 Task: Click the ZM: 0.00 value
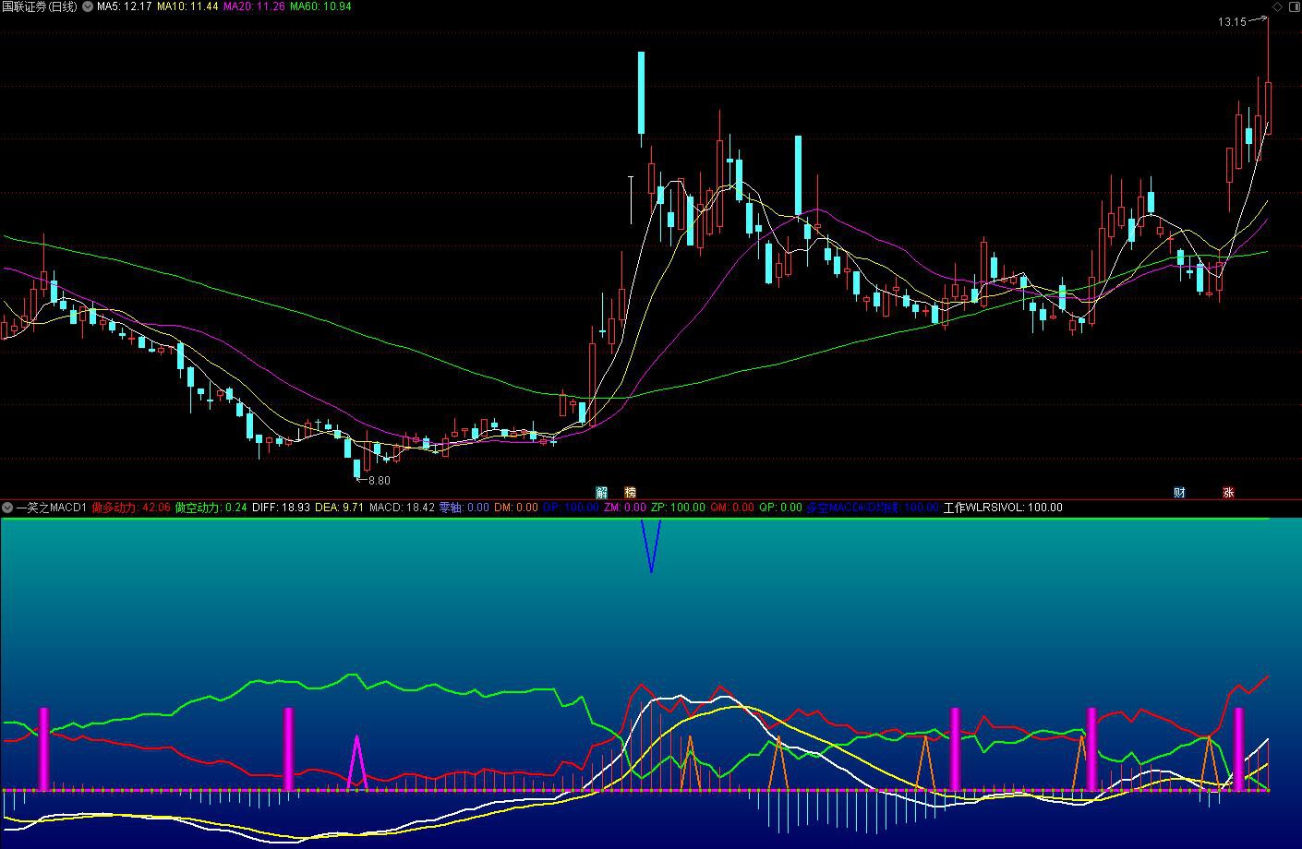point(625,508)
